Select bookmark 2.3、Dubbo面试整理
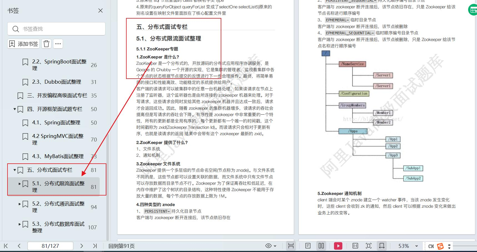This screenshot has width=477, height=252. pyautogui.click(x=57, y=82)
